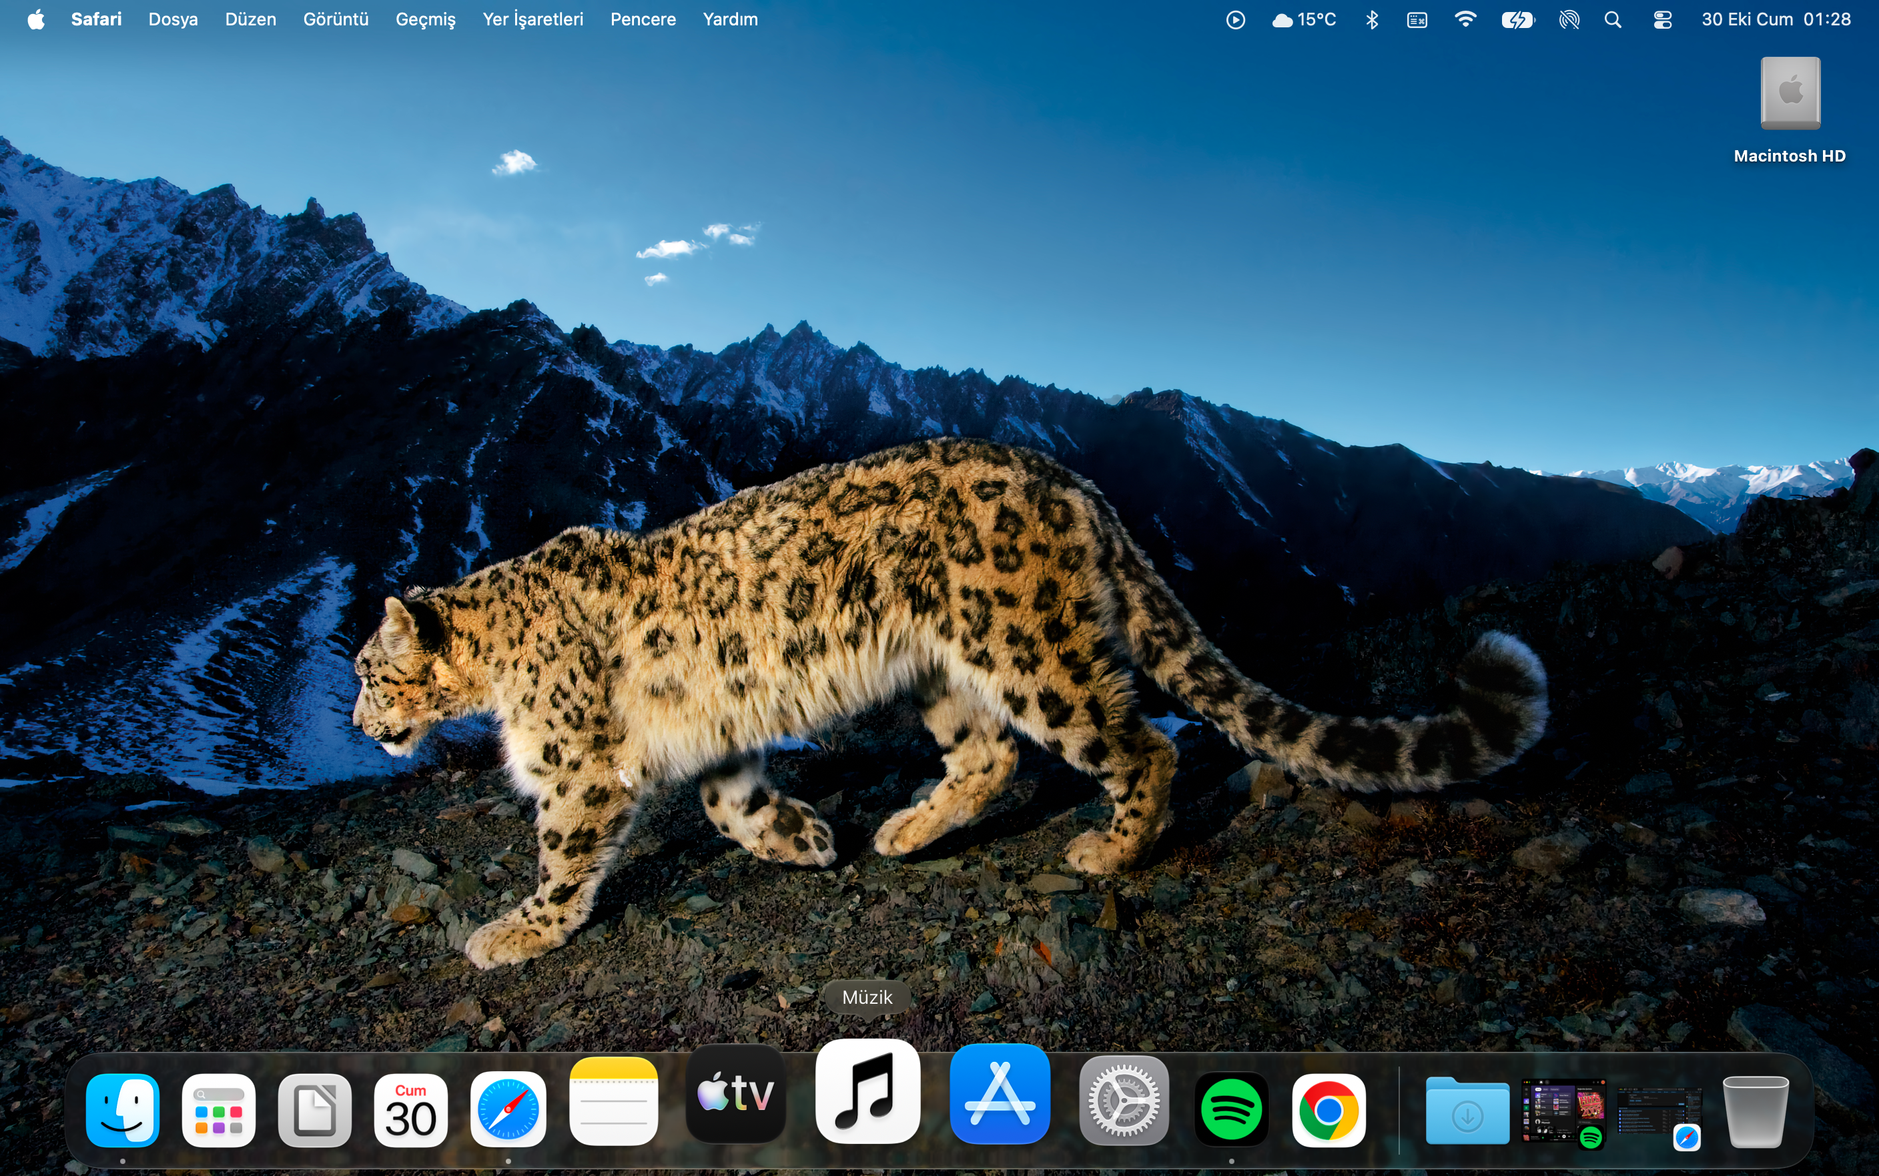Click the AirDrop icon in menu bar
1879x1176 pixels.
(x=1569, y=19)
